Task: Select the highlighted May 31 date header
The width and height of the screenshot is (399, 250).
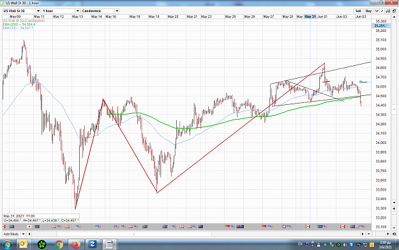Action: click(310, 17)
